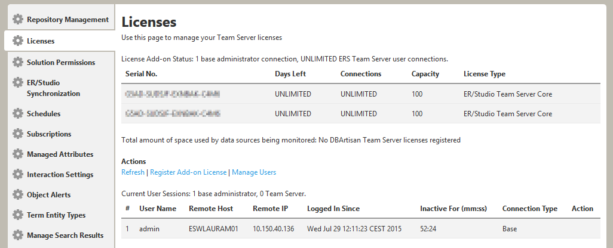Click the Connection Type column header

point(530,209)
